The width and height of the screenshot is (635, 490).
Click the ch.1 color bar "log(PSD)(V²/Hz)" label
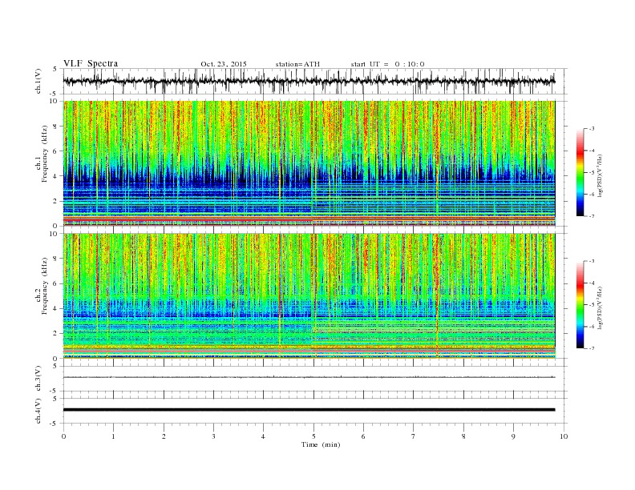coord(601,176)
